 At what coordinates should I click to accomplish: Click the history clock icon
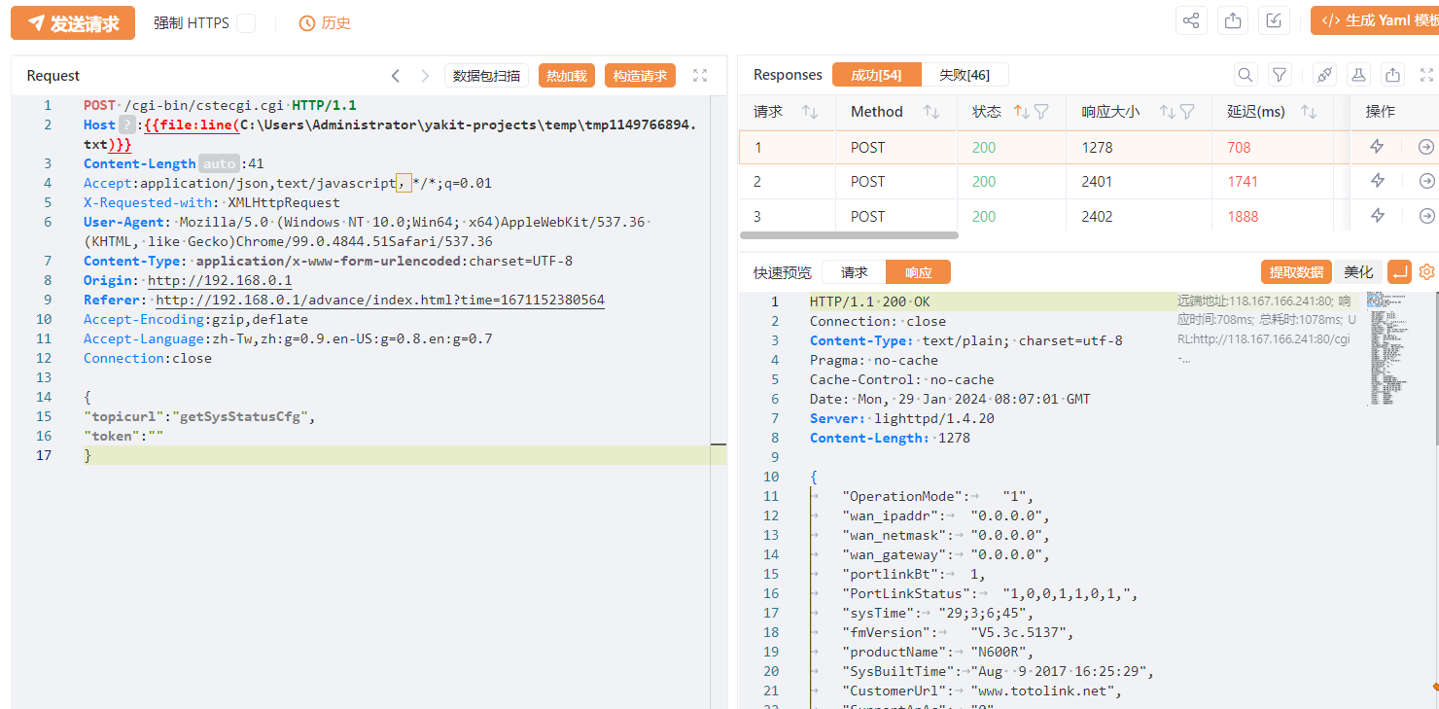point(307,22)
